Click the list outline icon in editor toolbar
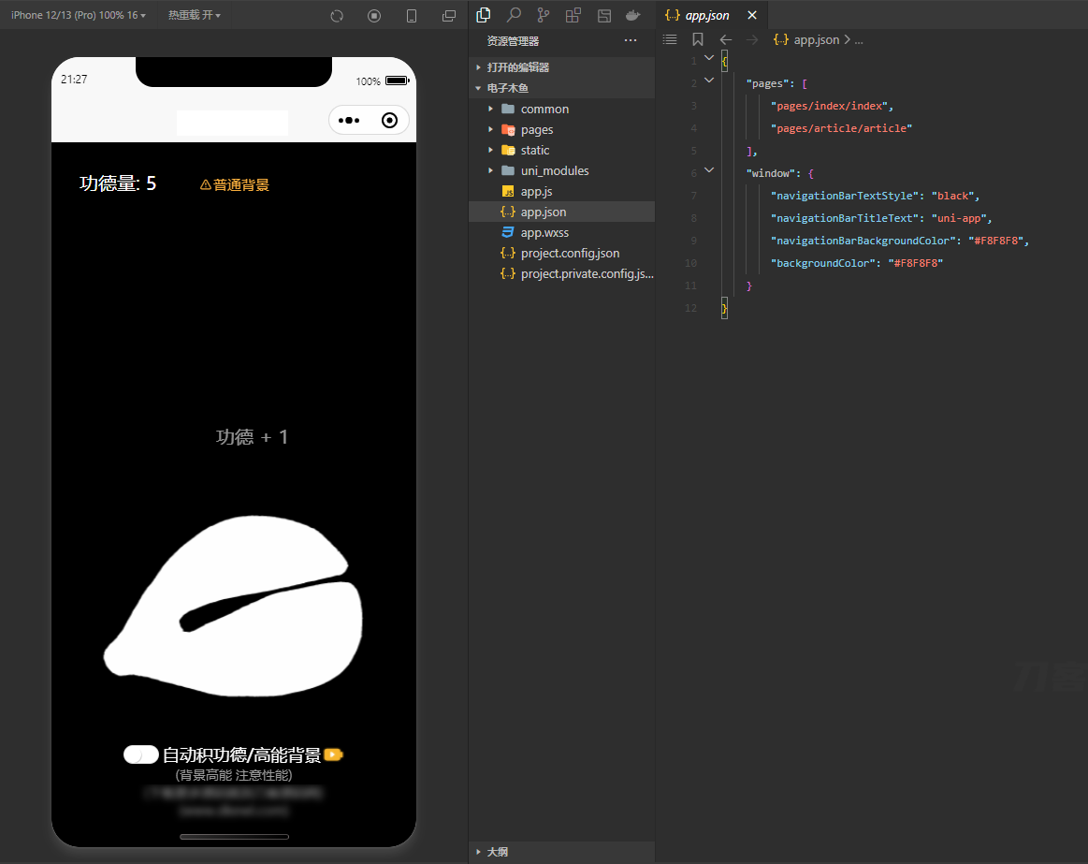Image resolution: width=1088 pixels, height=864 pixels. click(670, 39)
